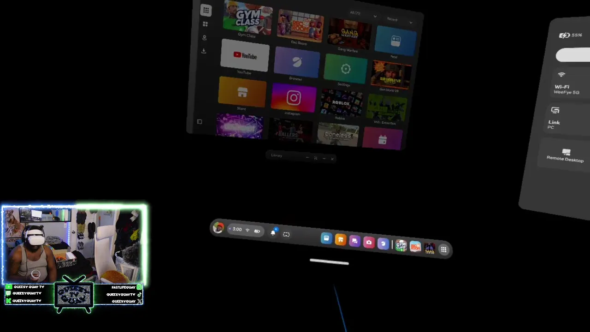The width and height of the screenshot is (590, 332).
Task: Open the pink calendar events tile
Action: (382, 139)
